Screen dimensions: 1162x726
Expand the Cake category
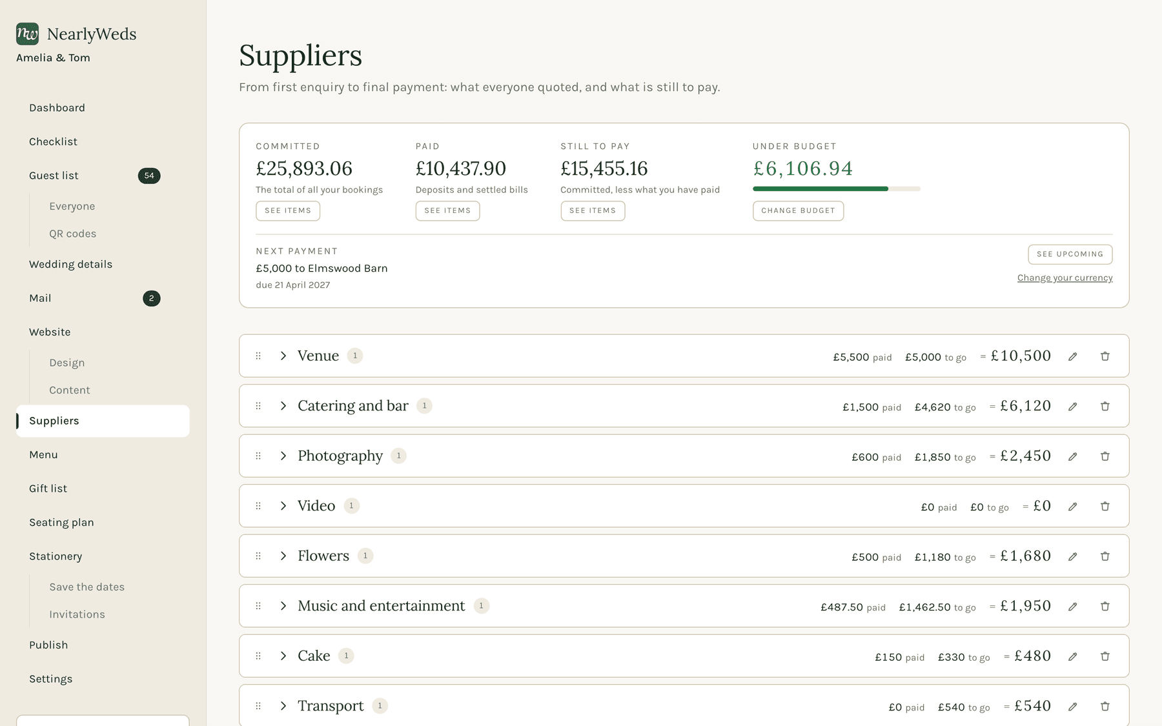click(283, 656)
